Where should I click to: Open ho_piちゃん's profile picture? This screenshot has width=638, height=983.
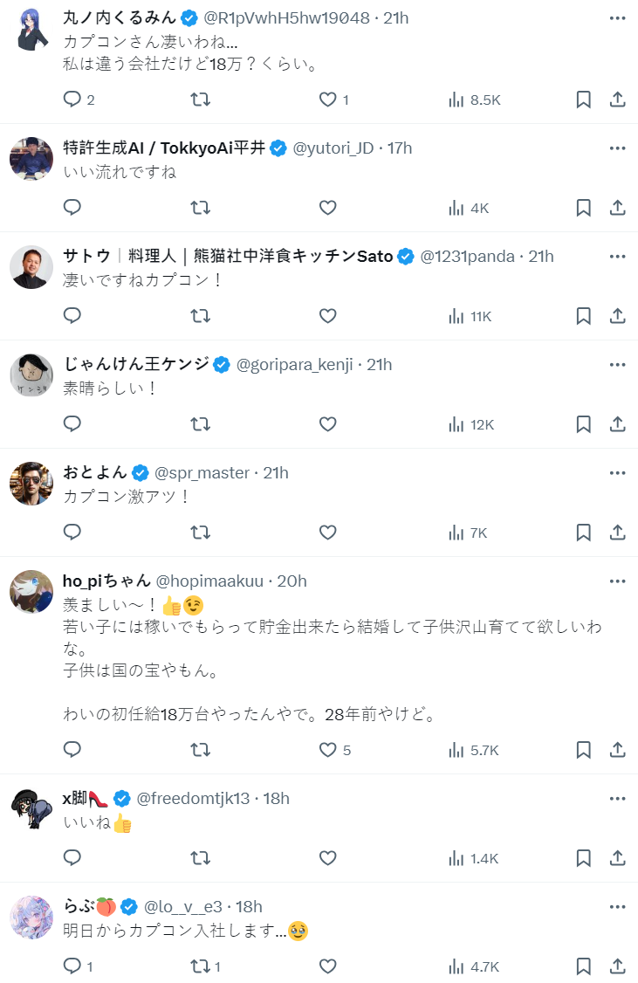(x=31, y=591)
